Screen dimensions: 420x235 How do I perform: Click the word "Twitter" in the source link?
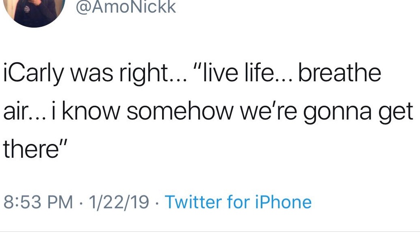(190, 202)
